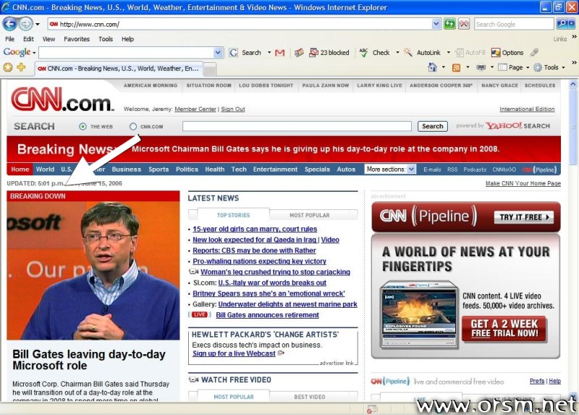Open '15-year old girls can marry' story
Image resolution: width=579 pixels, height=415 pixels.
[255, 229]
